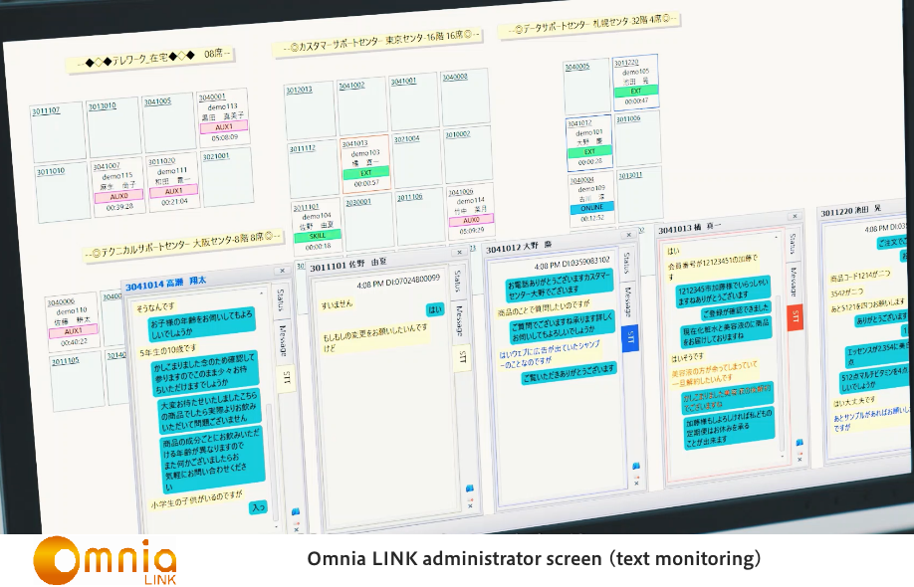Click green EXT badge on demo103 seat
Screen dimensions: 914x587
click(366, 172)
